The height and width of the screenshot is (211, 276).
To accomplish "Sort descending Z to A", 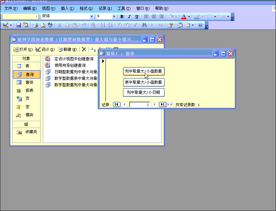I will [x=110, y=25].
